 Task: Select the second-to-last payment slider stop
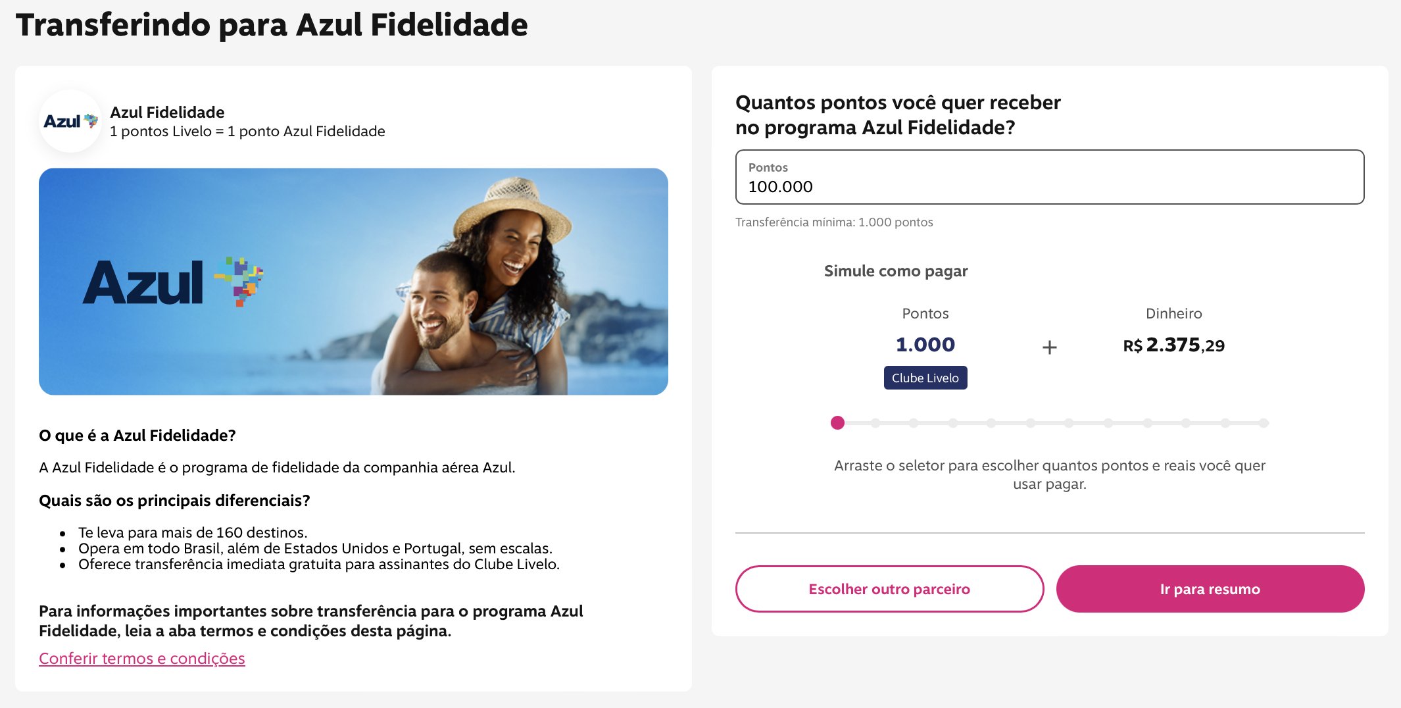click(1225, 423)
